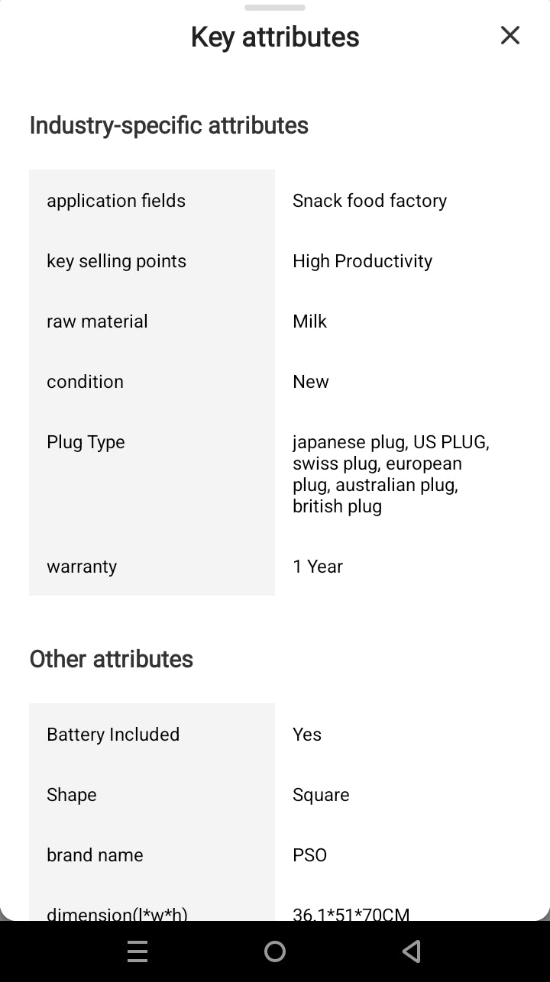This screenshot has width=550, height=982.
Task: Tap the Plug Type label
Action: tap(86, 442)
